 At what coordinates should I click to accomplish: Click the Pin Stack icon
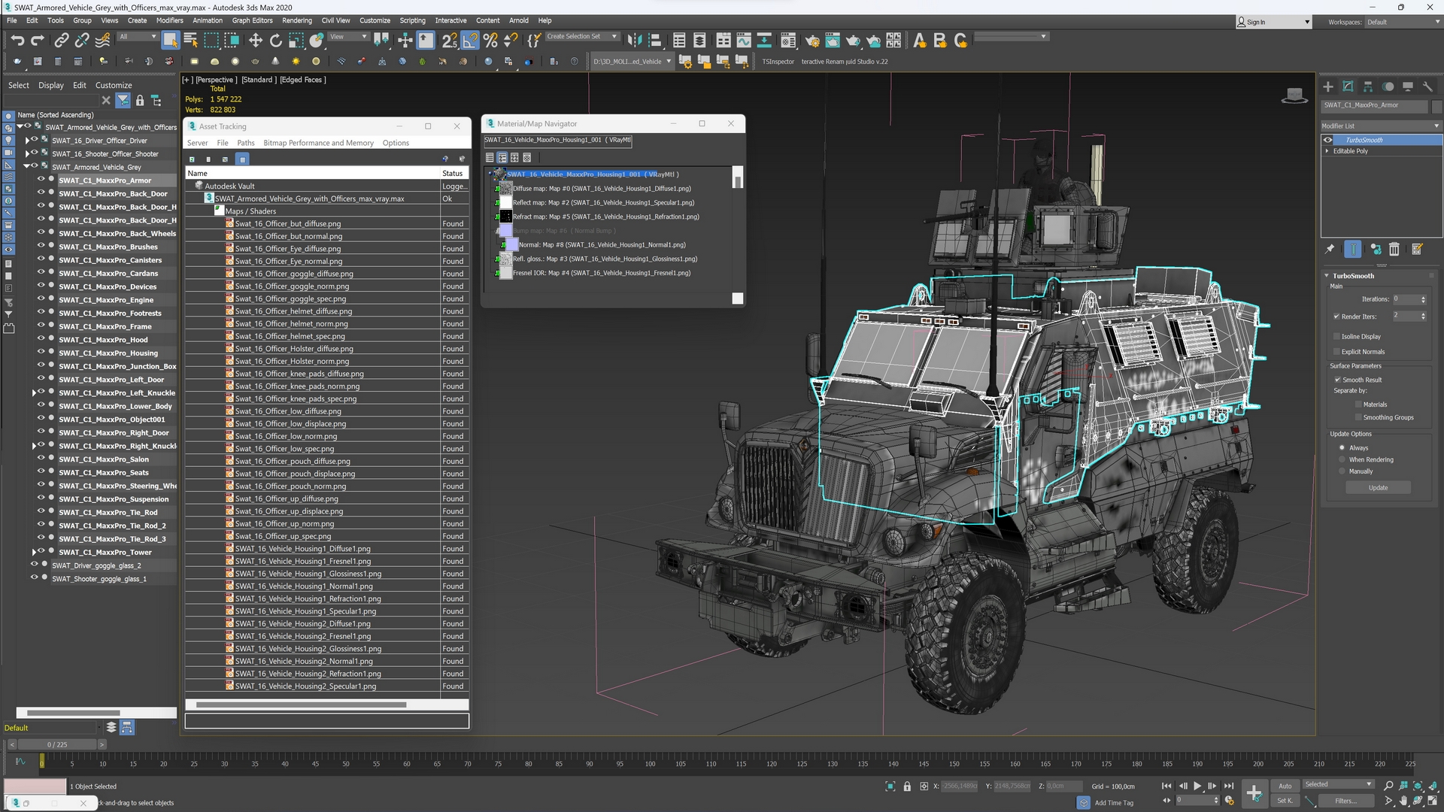tap(1330, 250)
